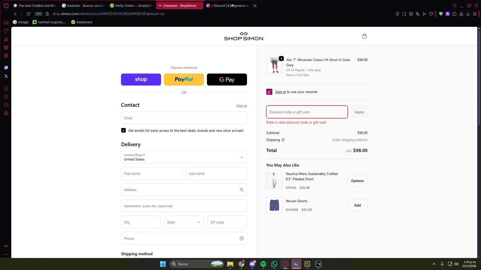Reload the checkout page

[x=28, y=14]
